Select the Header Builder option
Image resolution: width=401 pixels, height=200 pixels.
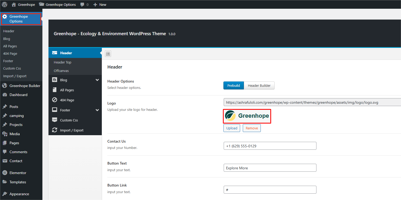(259, 85)
